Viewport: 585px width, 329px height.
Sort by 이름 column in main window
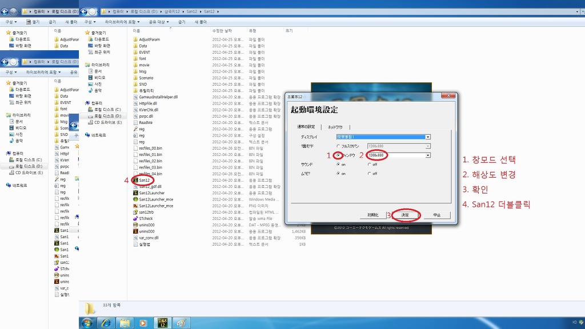(x=137, y=31)
